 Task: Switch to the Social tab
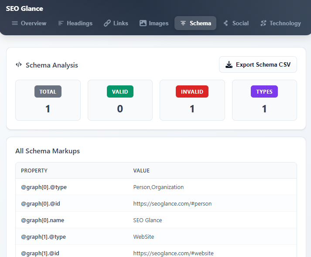click(x=236, y=23)
